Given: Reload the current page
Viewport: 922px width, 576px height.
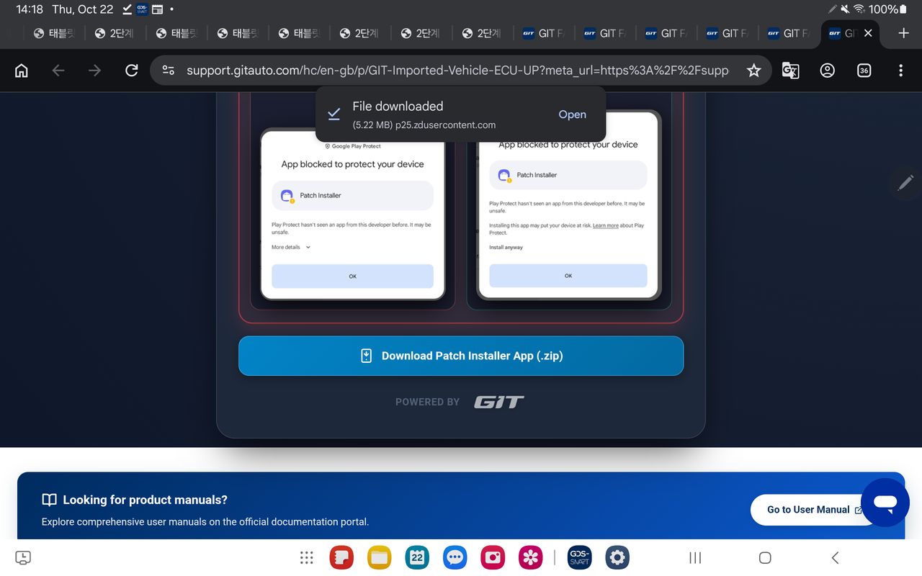Looking at the screenshot, I should pyautogui.click(x=131, y=71).
